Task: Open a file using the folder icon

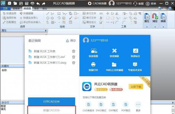Action: (15, 3)
